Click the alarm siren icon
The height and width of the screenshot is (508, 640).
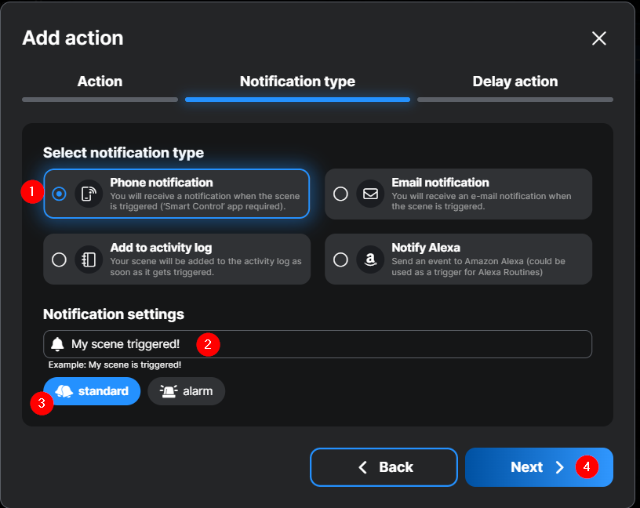[168, 391]
